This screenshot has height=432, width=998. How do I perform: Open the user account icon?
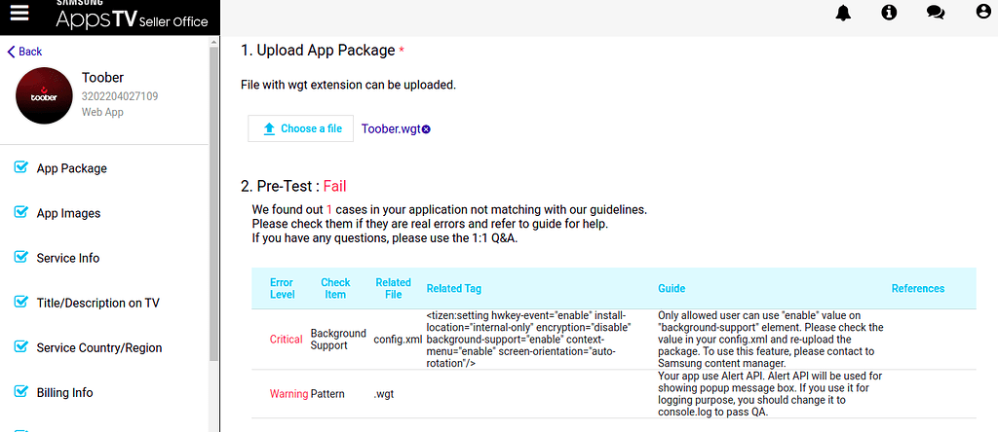click(982, 13)
